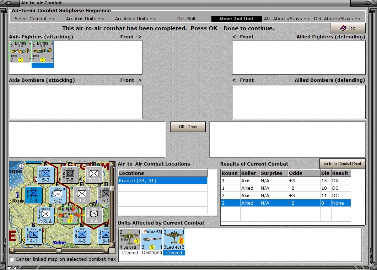Image resolution: width=377 pixels, height=270 pixels.
Task: Click the Result column header
Action: 341,173
